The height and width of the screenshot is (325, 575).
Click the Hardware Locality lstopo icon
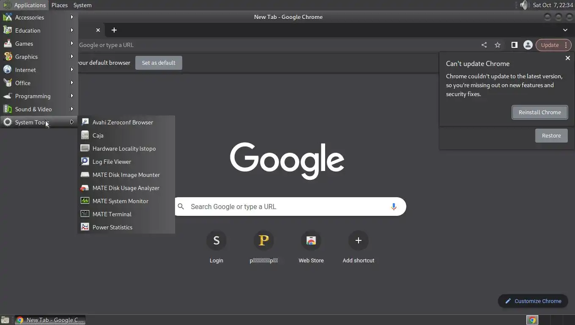85,149
